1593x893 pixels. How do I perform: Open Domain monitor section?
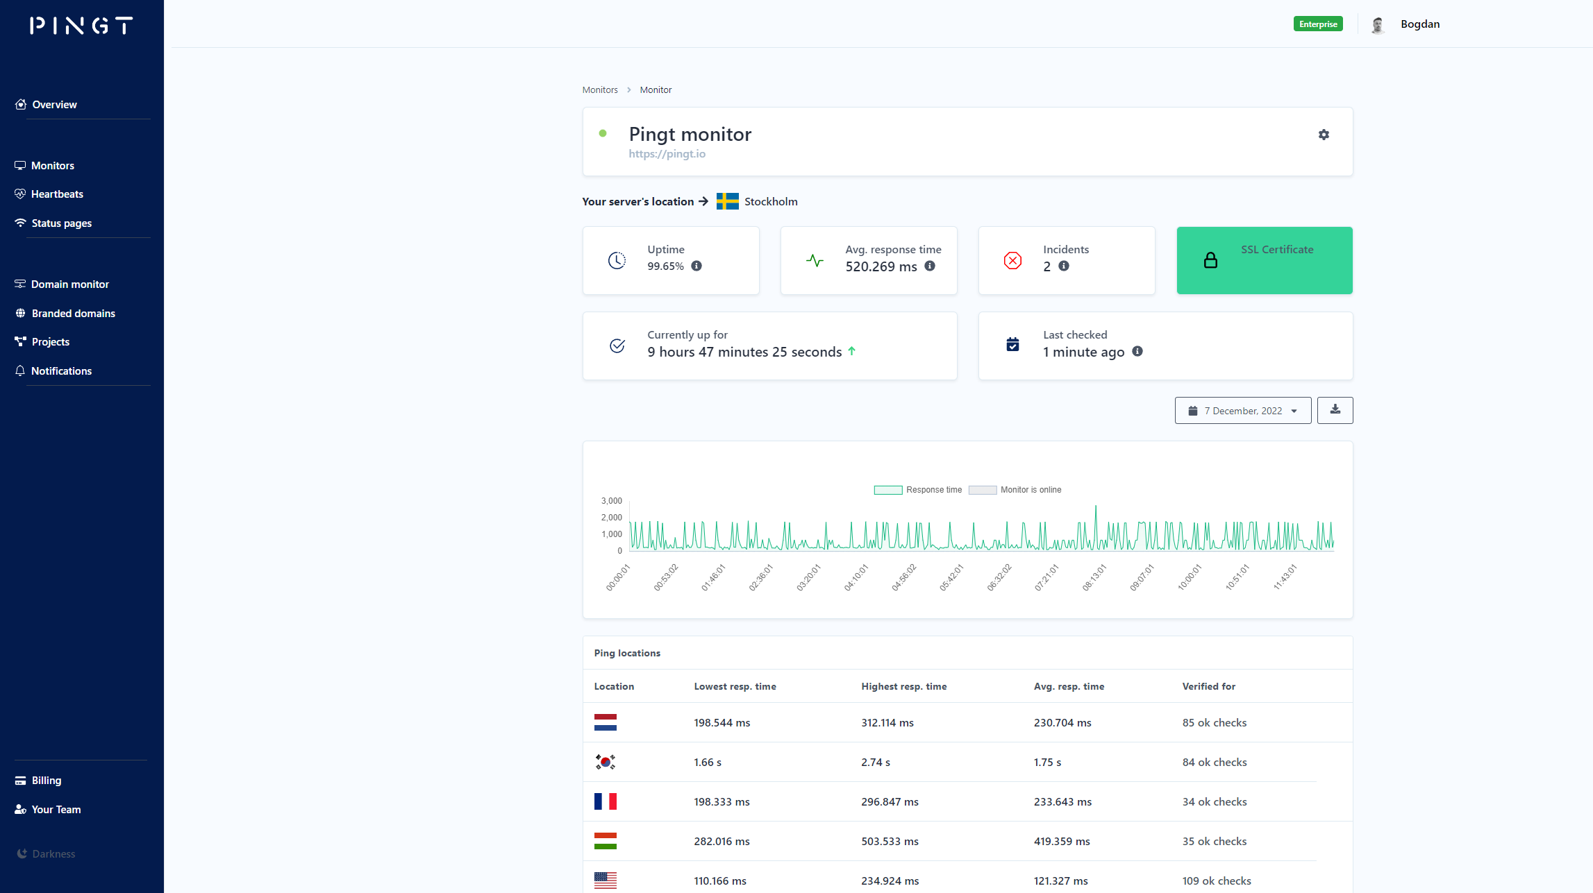[x=62, y=284]
